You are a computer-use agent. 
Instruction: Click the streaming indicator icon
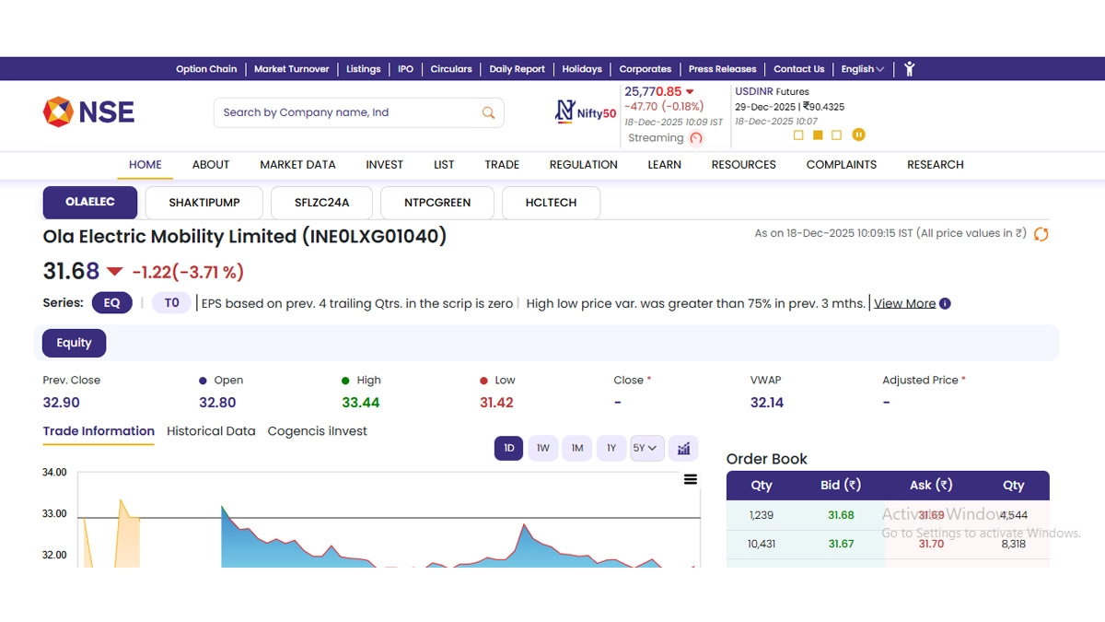(696, 138)
